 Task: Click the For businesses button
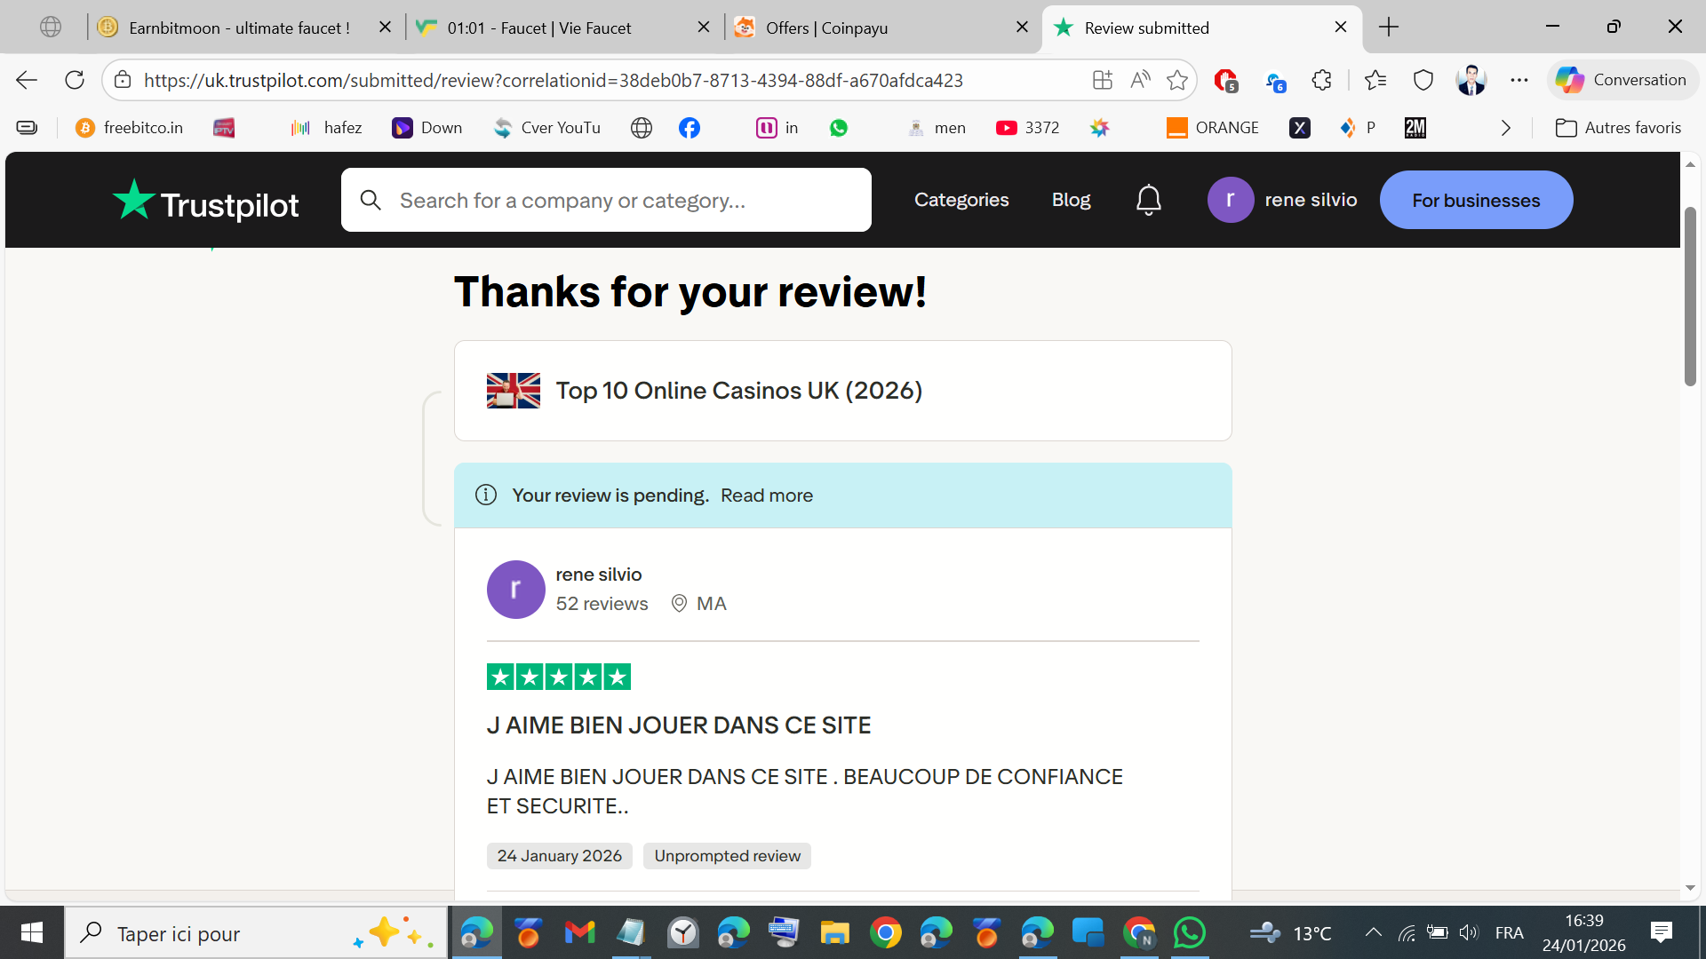click(1476, 200)
